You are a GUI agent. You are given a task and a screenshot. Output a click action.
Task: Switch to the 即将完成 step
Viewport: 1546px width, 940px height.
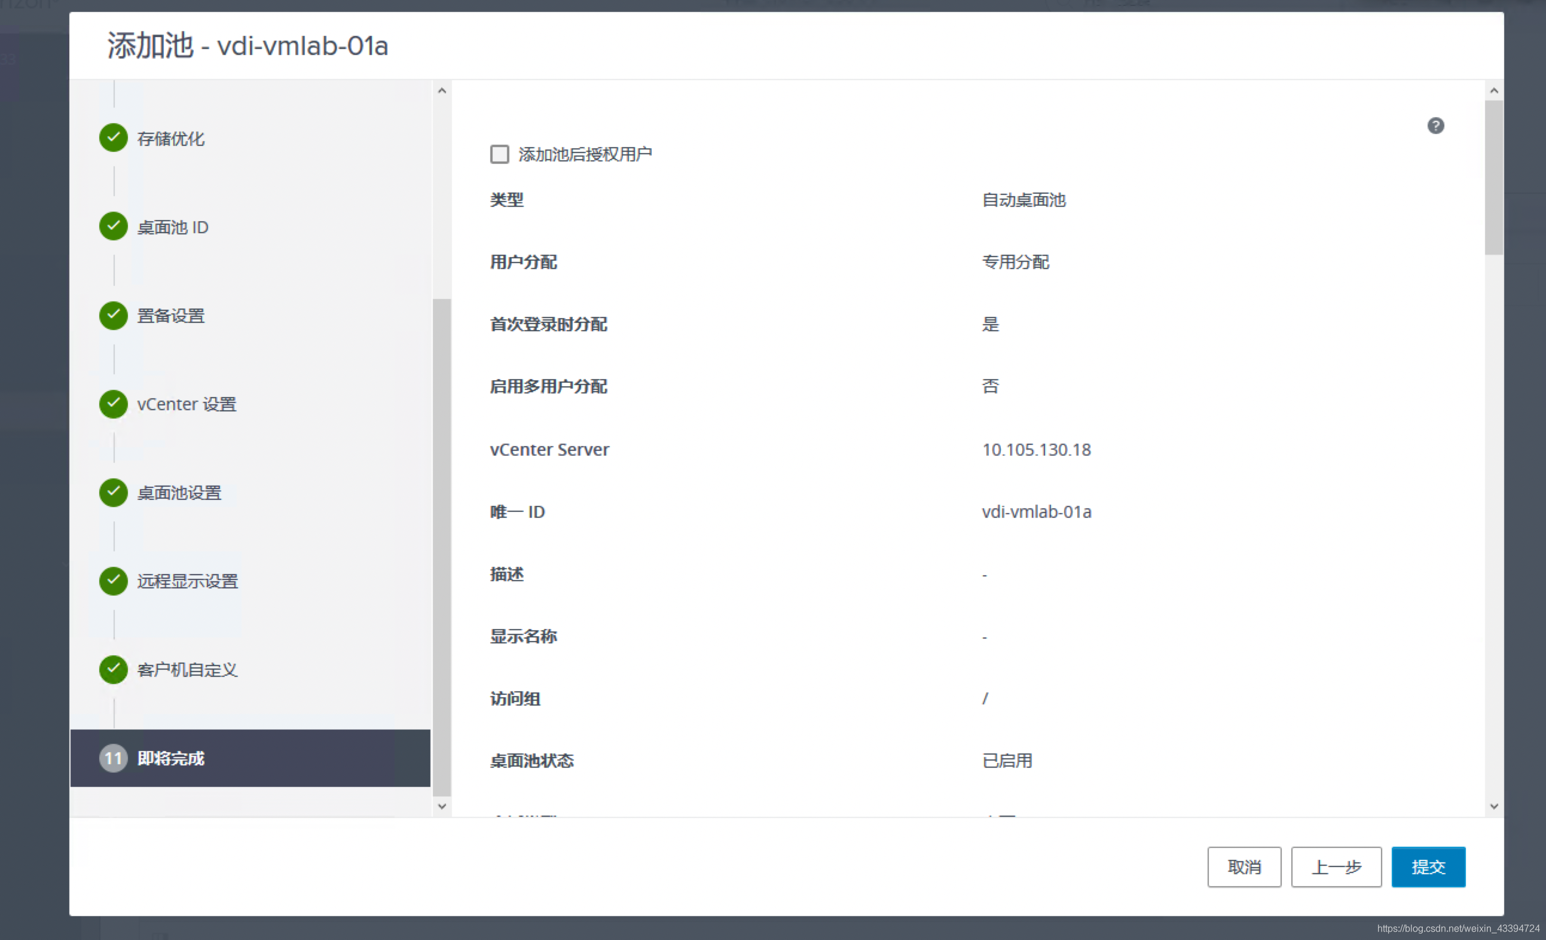(169, 759)
